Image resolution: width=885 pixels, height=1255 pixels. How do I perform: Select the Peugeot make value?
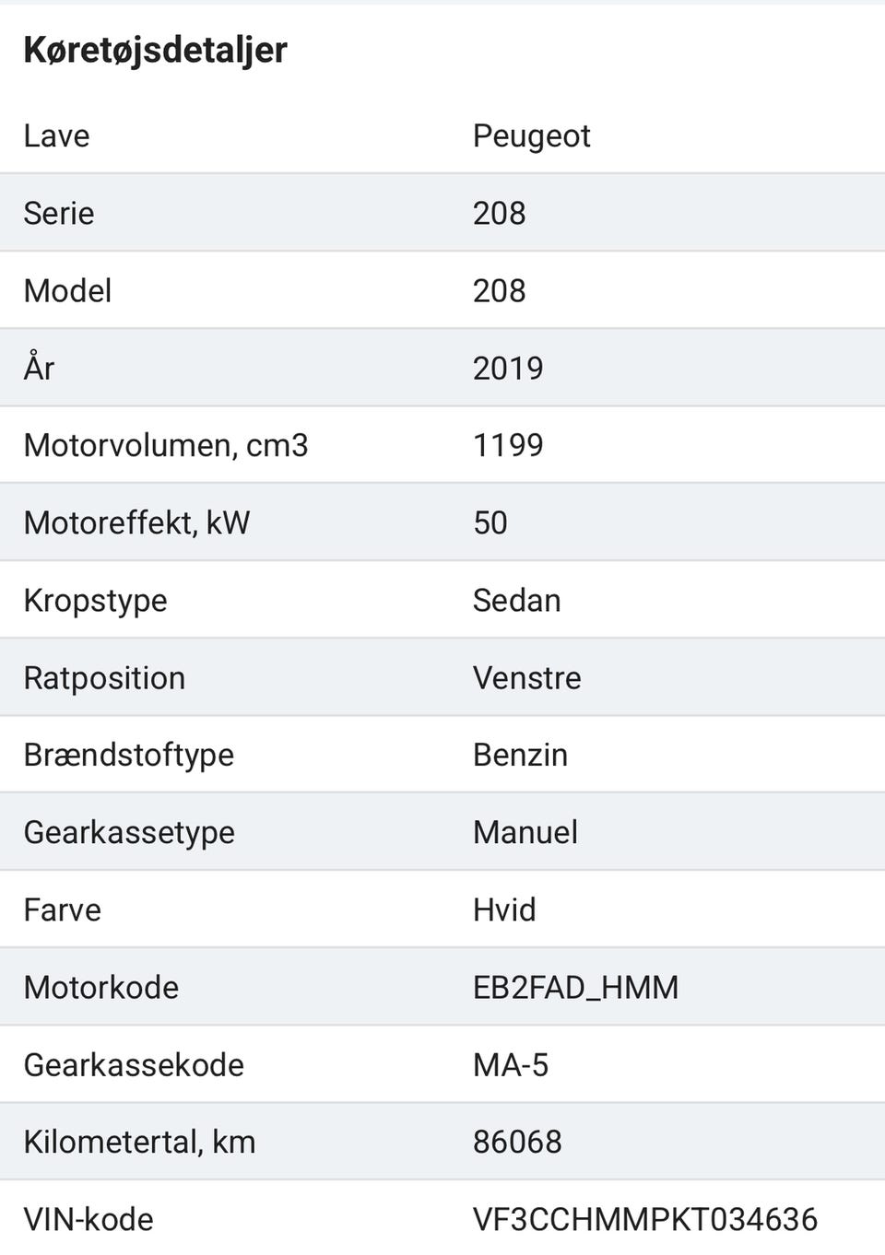[x=531, y=136]
